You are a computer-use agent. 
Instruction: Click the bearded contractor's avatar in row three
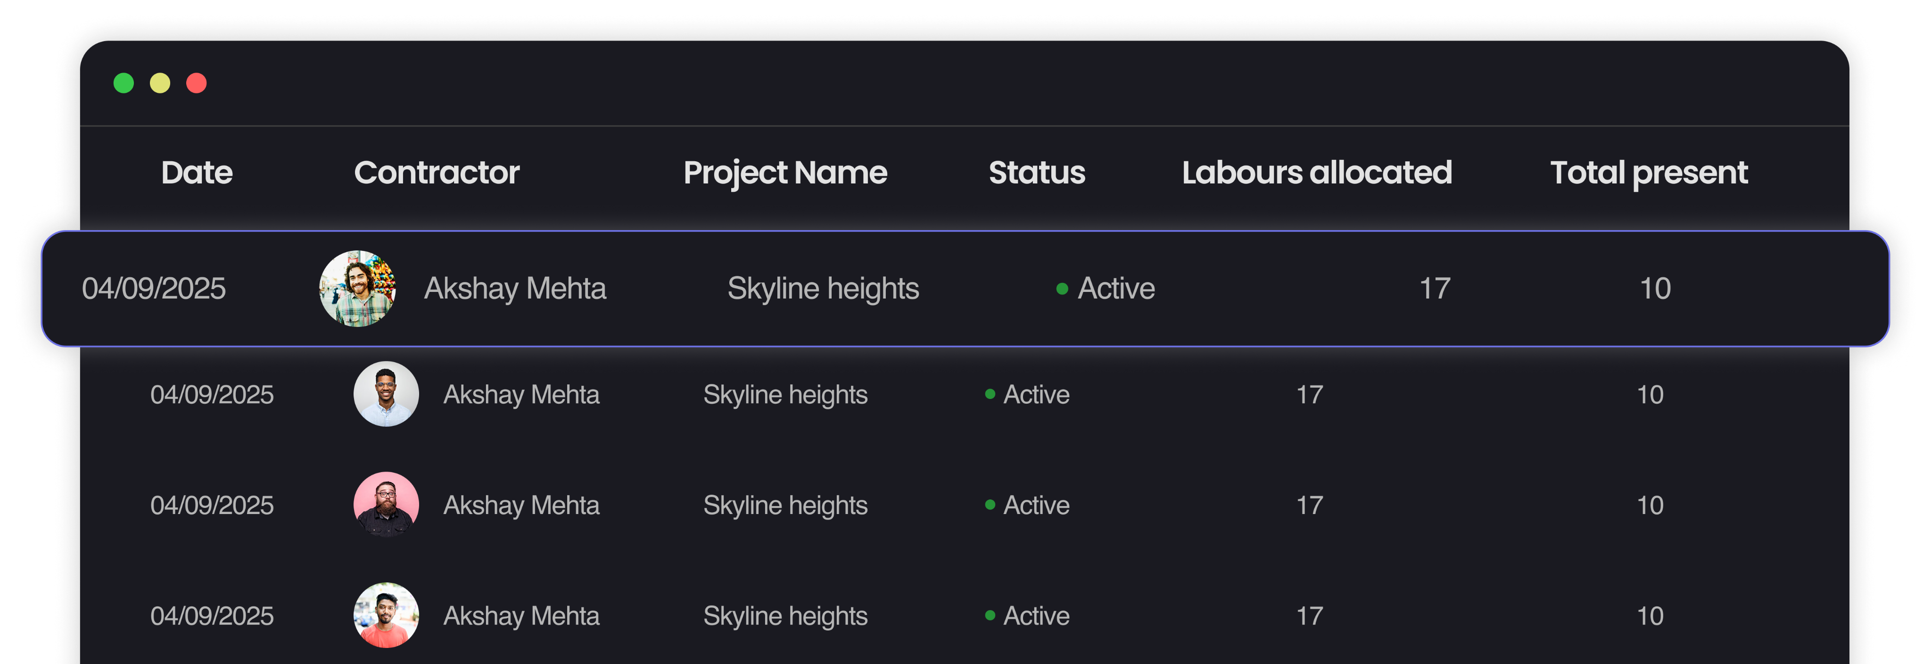tap(385, 505)
